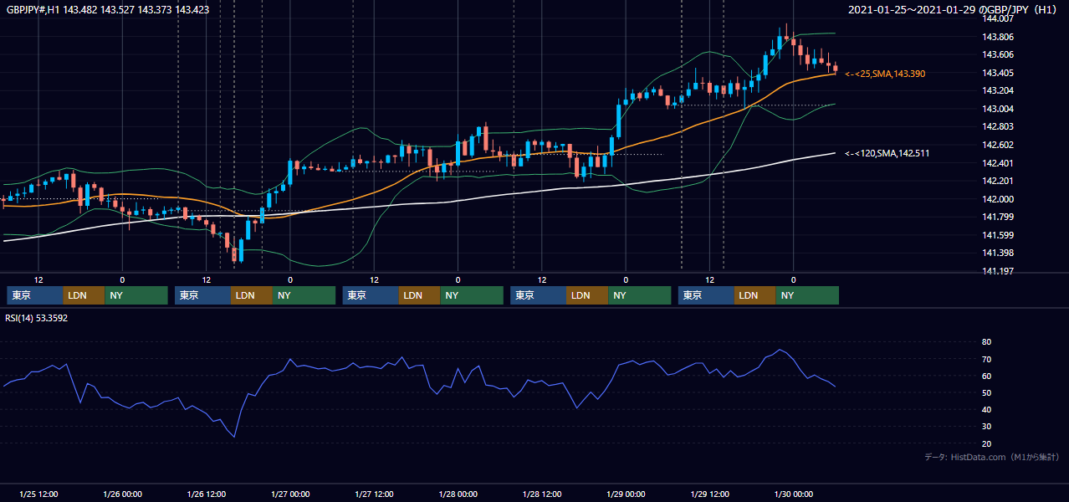Viewport: 1069px width, 502px height.
Task: Click the 1/25 12:00 date label
Action: [x=38, y=494]
